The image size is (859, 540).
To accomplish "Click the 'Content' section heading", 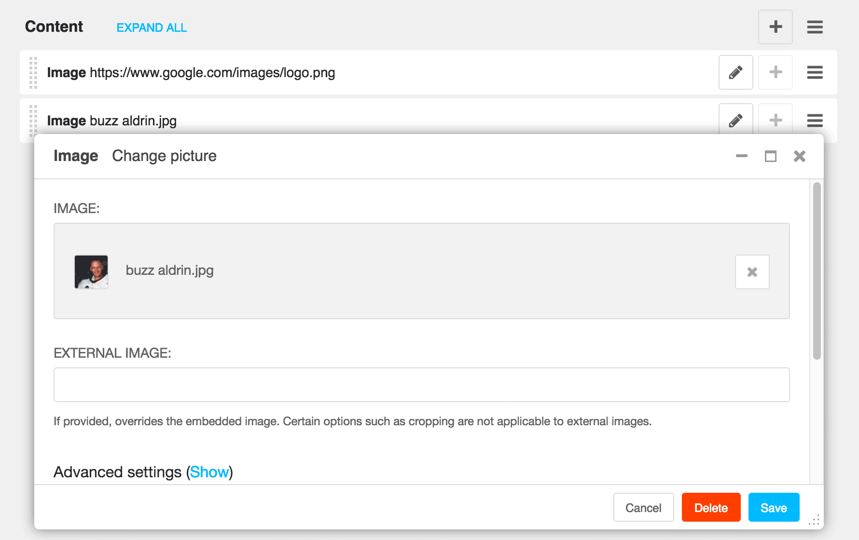I will point(54,27).
